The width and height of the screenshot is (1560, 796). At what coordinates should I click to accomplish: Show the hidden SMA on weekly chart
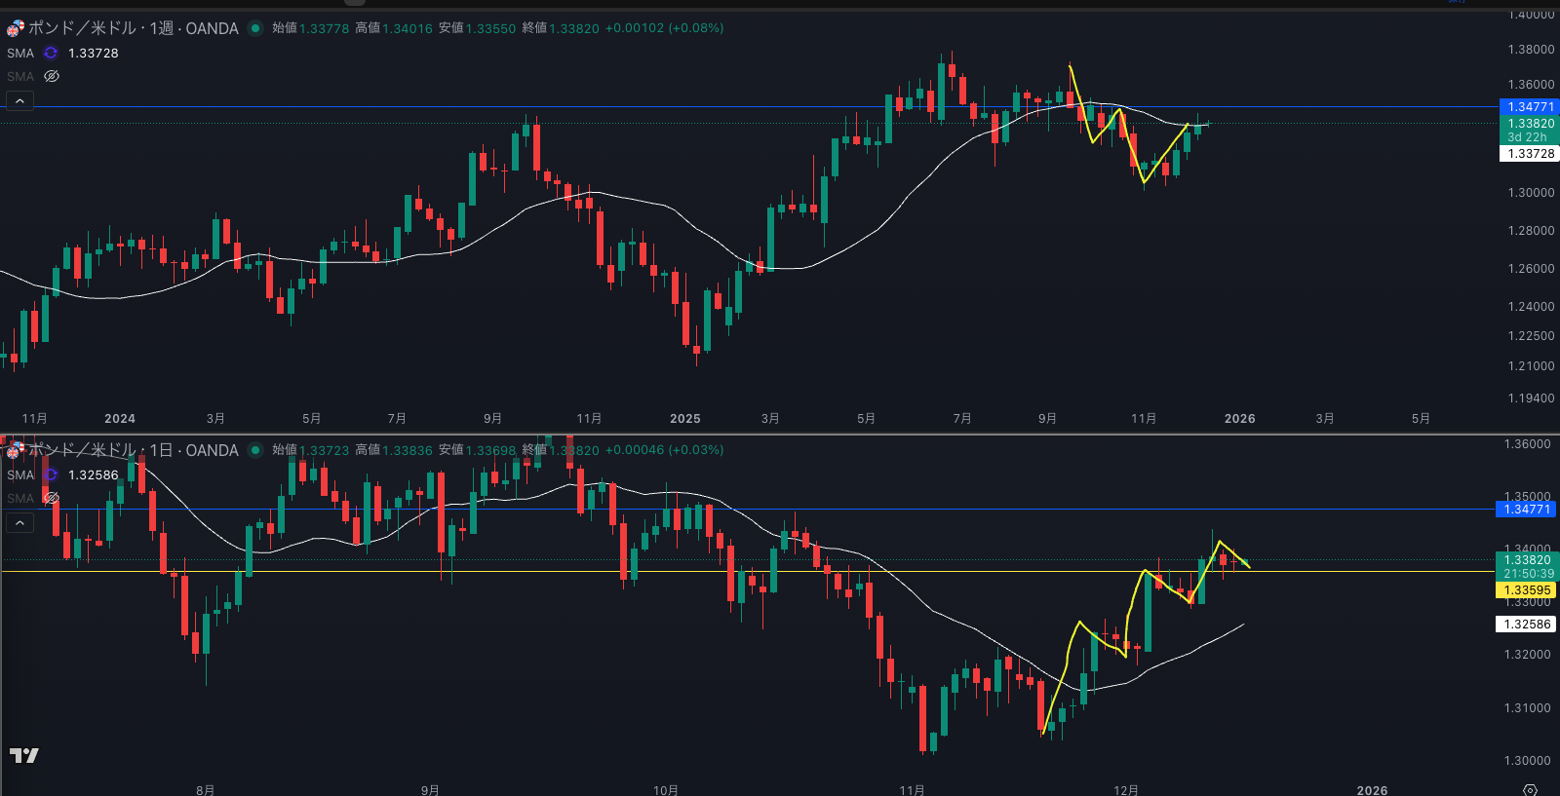click(x=52, y=76)
